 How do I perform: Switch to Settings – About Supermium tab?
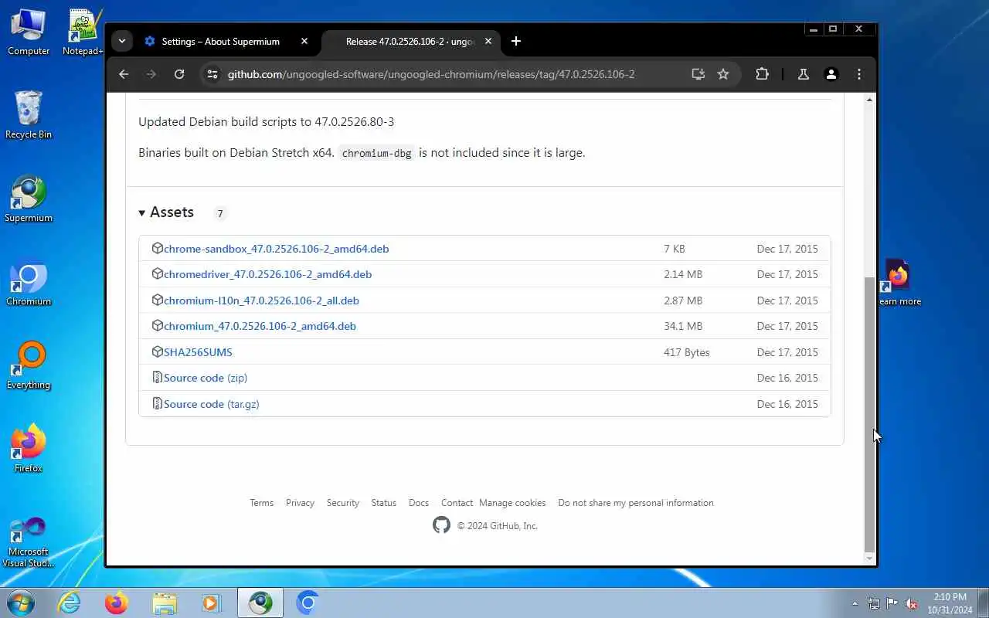point(220,42)
